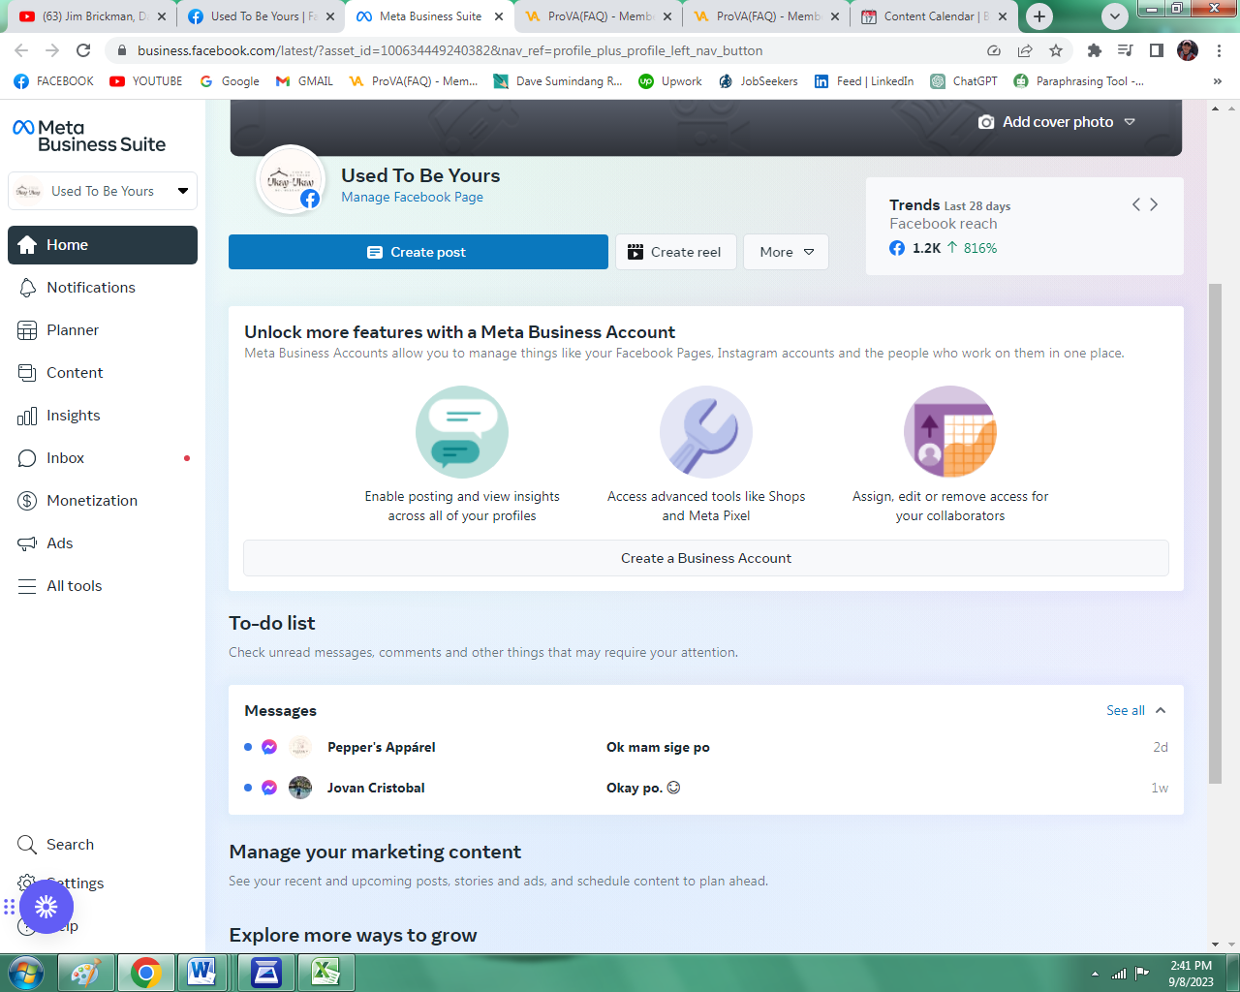Viewport: 1240px width, 992px height.
Task: Click the Used To Be Yours profile picture
Action: pyautogui.click(x=291, y=180)
